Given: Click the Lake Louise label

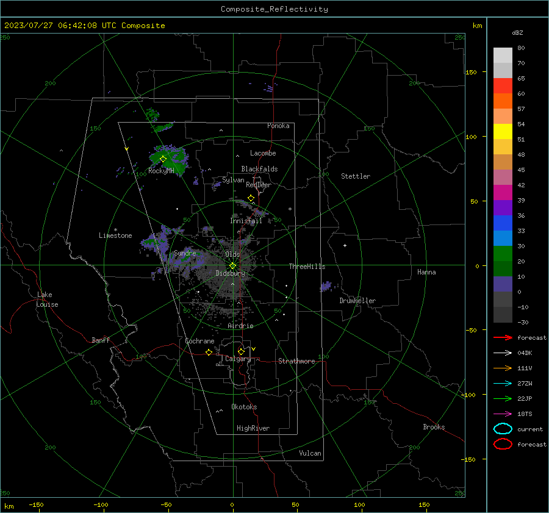Looking at the screenshot, I should click(x=47, y=300).
